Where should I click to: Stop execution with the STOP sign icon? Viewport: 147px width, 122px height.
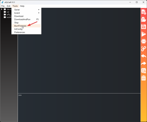coord(143,41)
